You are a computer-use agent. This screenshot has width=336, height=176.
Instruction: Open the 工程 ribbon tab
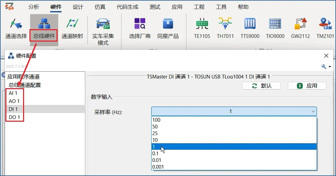tap(199, 7)
